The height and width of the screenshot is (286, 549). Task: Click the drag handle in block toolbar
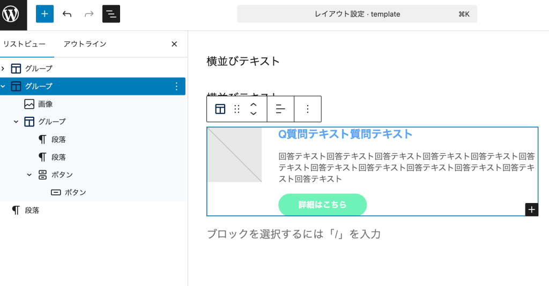[237, 109]
